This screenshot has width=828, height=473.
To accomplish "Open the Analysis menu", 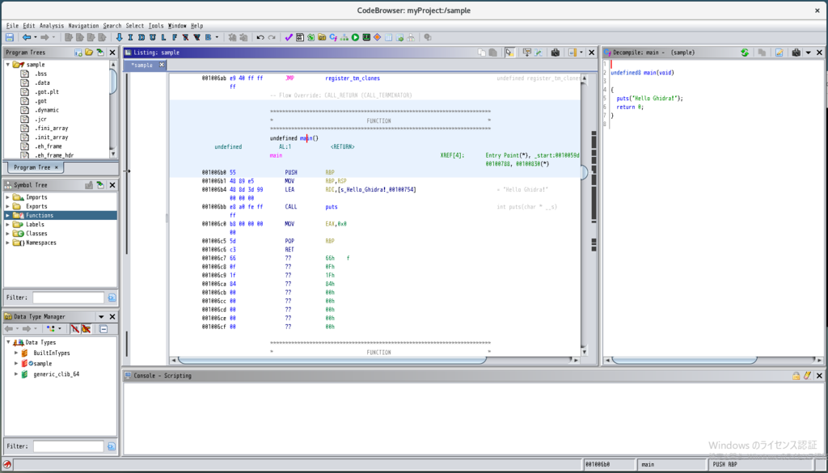I will (51, 26).
